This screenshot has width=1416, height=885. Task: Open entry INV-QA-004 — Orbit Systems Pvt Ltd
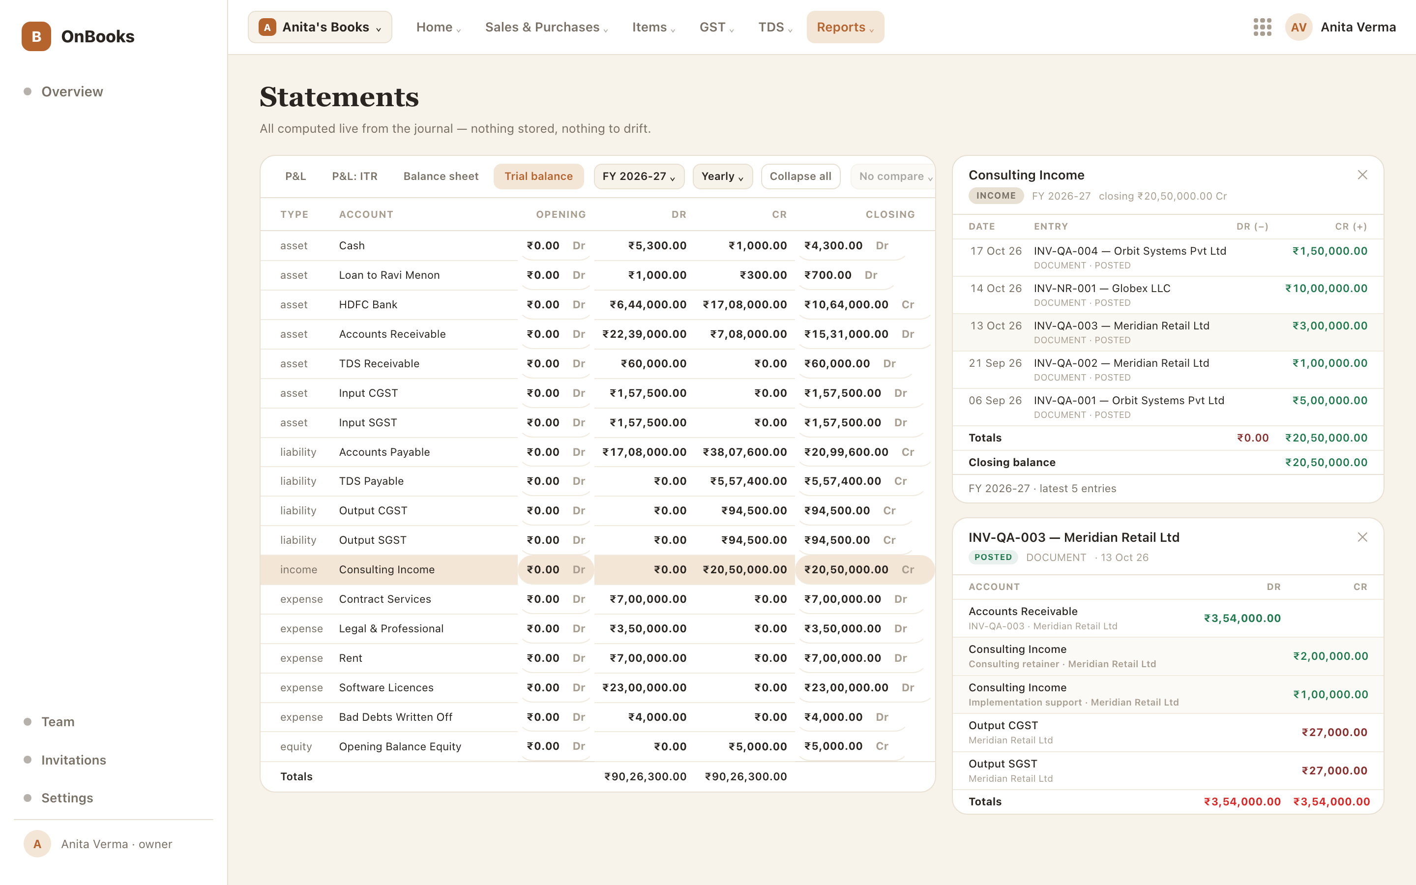click(1168, 258)
